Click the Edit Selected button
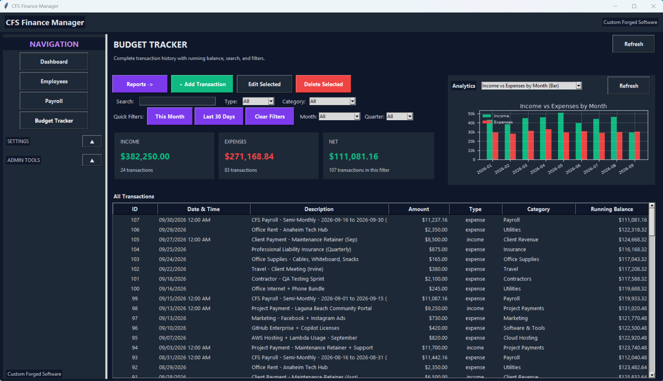Image resolution: width=663 pixels, height=381 pixels. (x=264, y=84)
